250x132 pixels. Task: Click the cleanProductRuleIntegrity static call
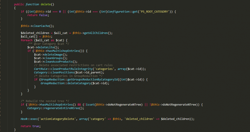(x=71, y=69)
